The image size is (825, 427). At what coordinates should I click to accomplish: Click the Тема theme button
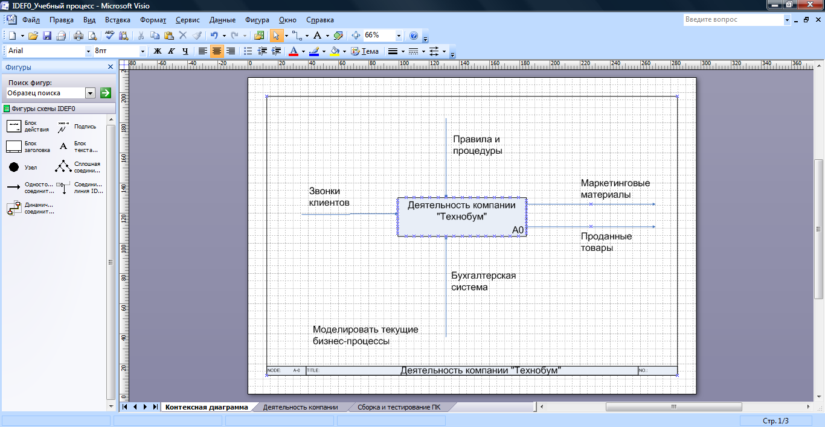(x=365, y=51)
